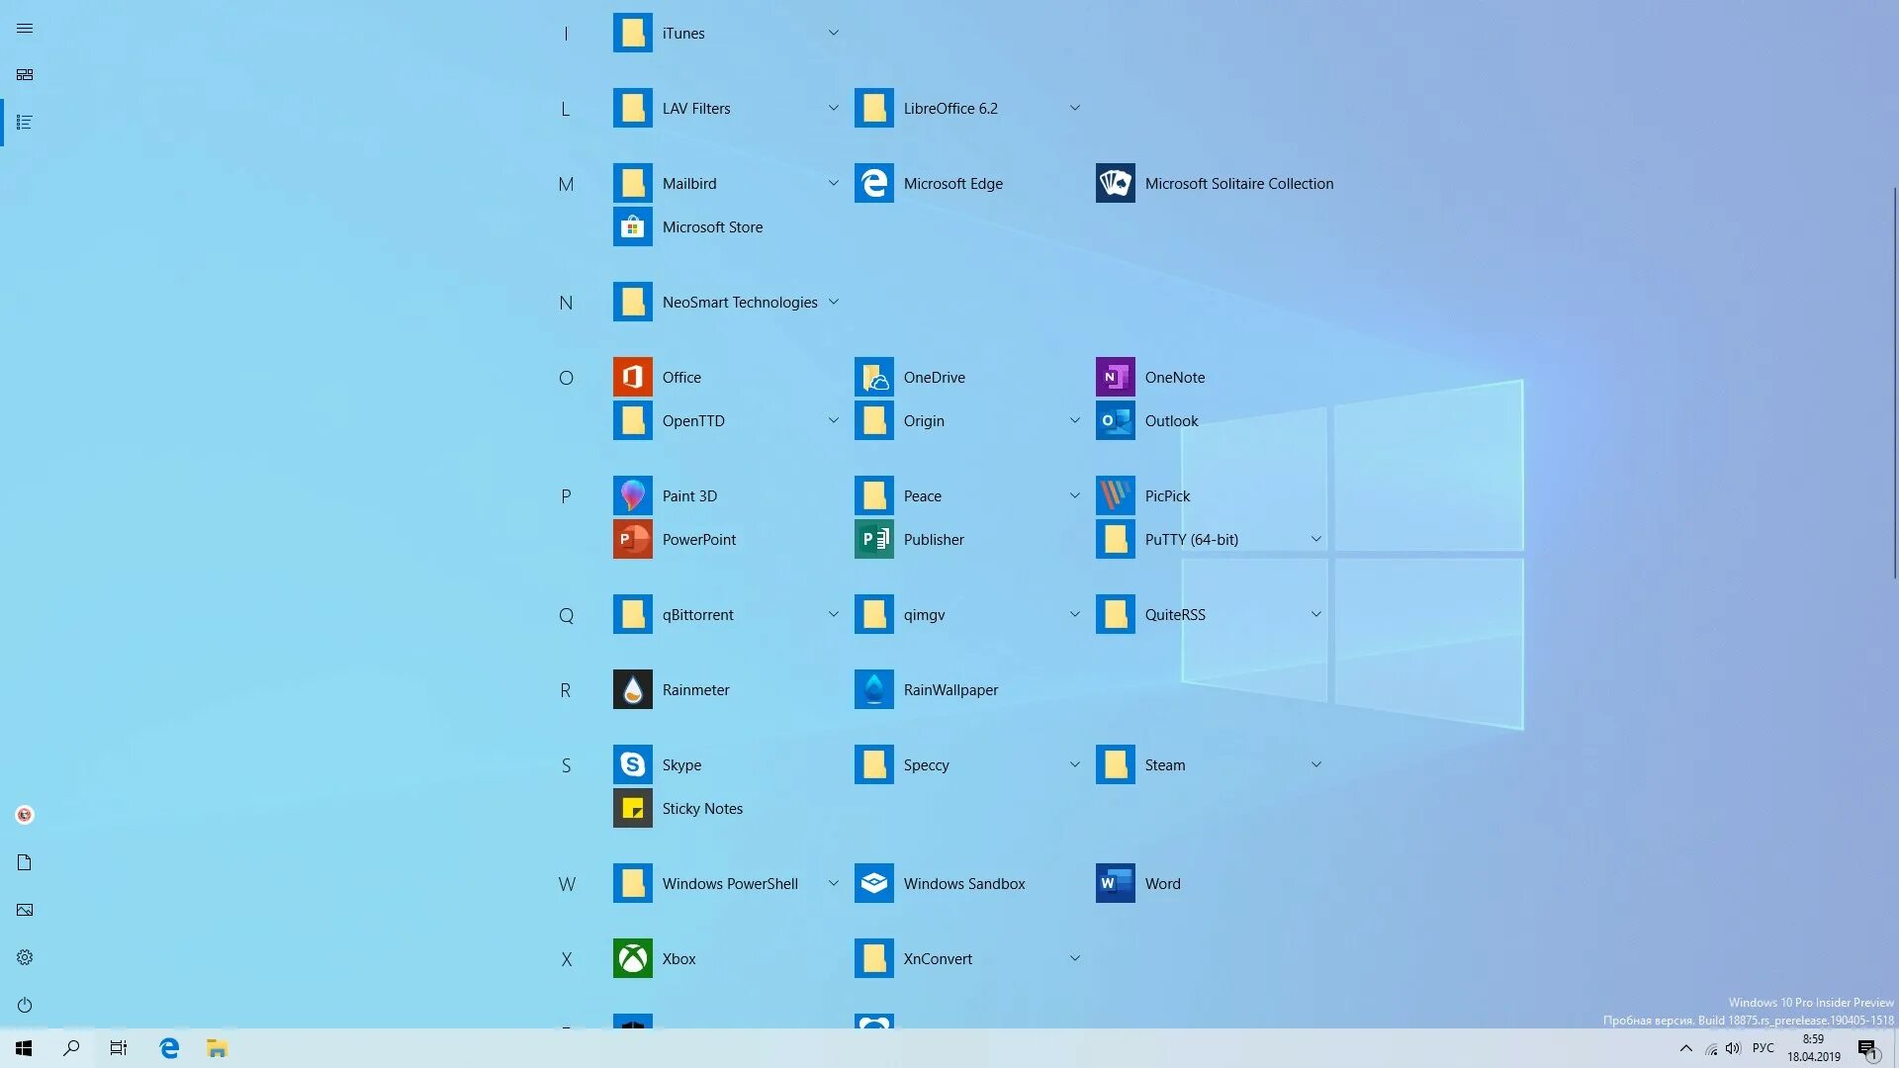Viewport: 1899px width, 1068px height.
Task: Expand the PuTTY (64-bit) folder
Action: [x=1316, y=539]
